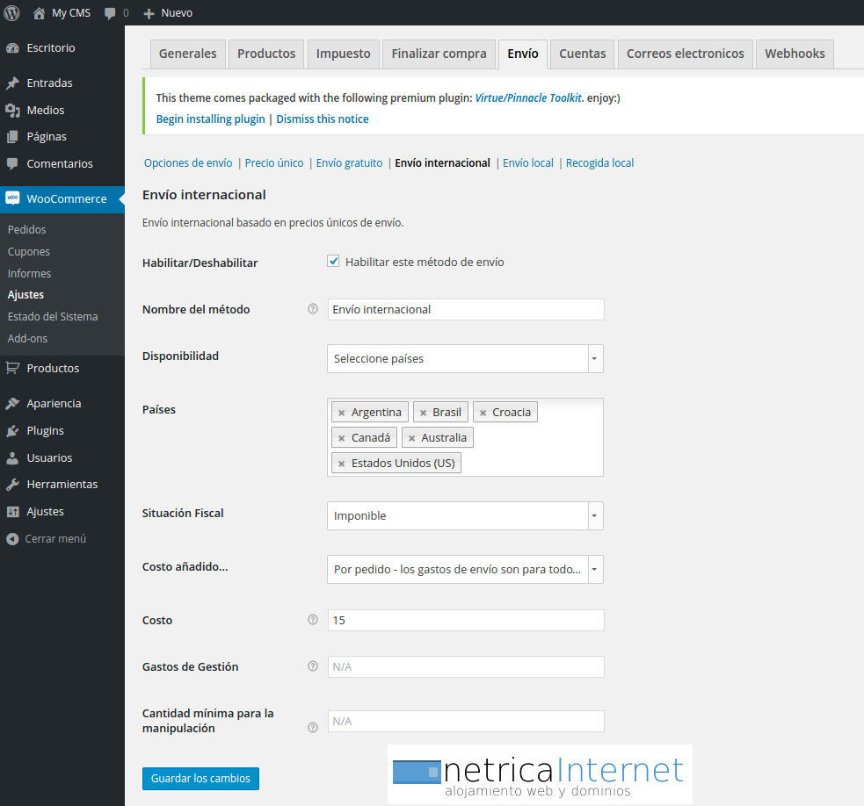The image size is (864, 806).
Task: Click the Dismiss this notice link
Action: [323, 119]
